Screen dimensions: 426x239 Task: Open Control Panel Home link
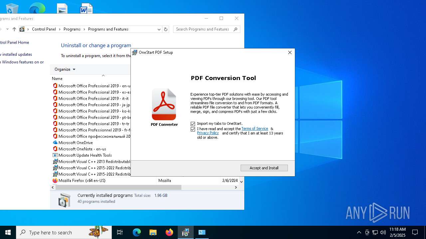coord(14,42)
